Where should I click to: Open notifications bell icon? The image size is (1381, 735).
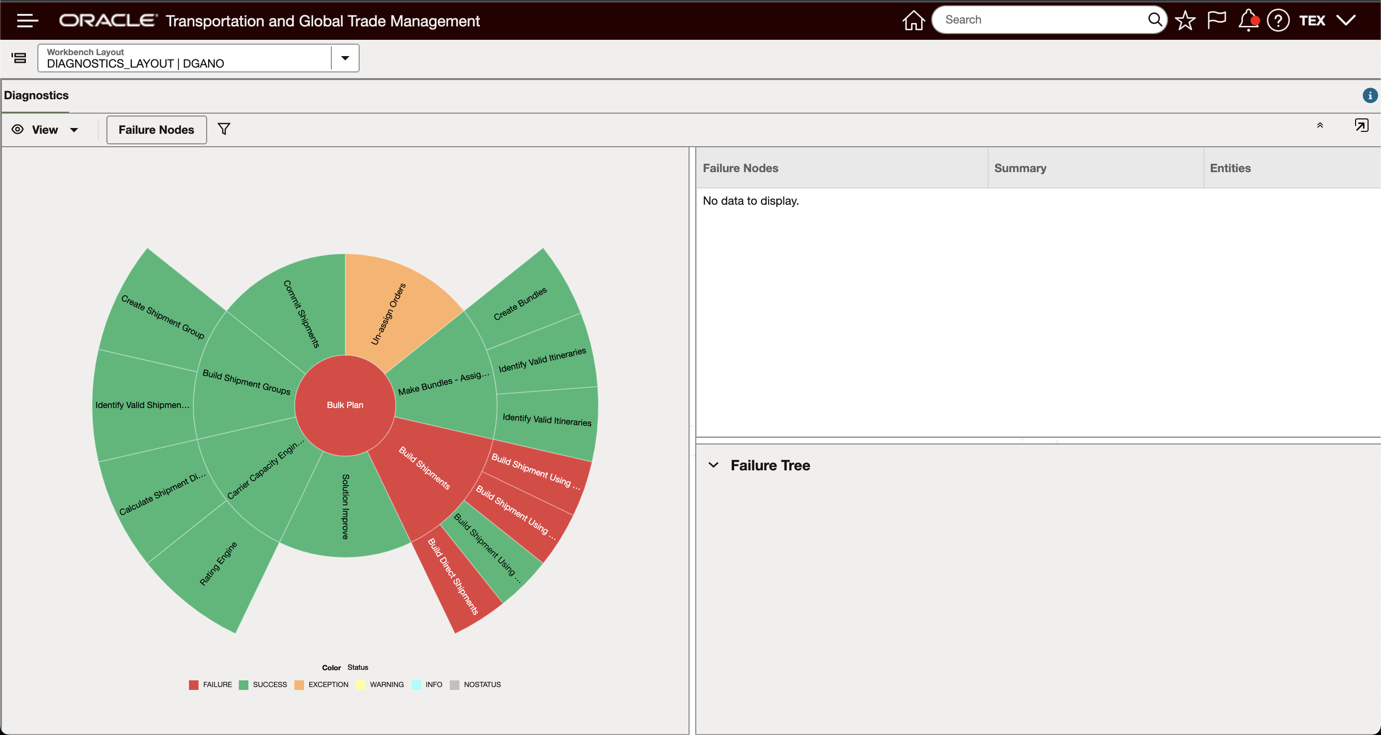[x=1248, y=20]
